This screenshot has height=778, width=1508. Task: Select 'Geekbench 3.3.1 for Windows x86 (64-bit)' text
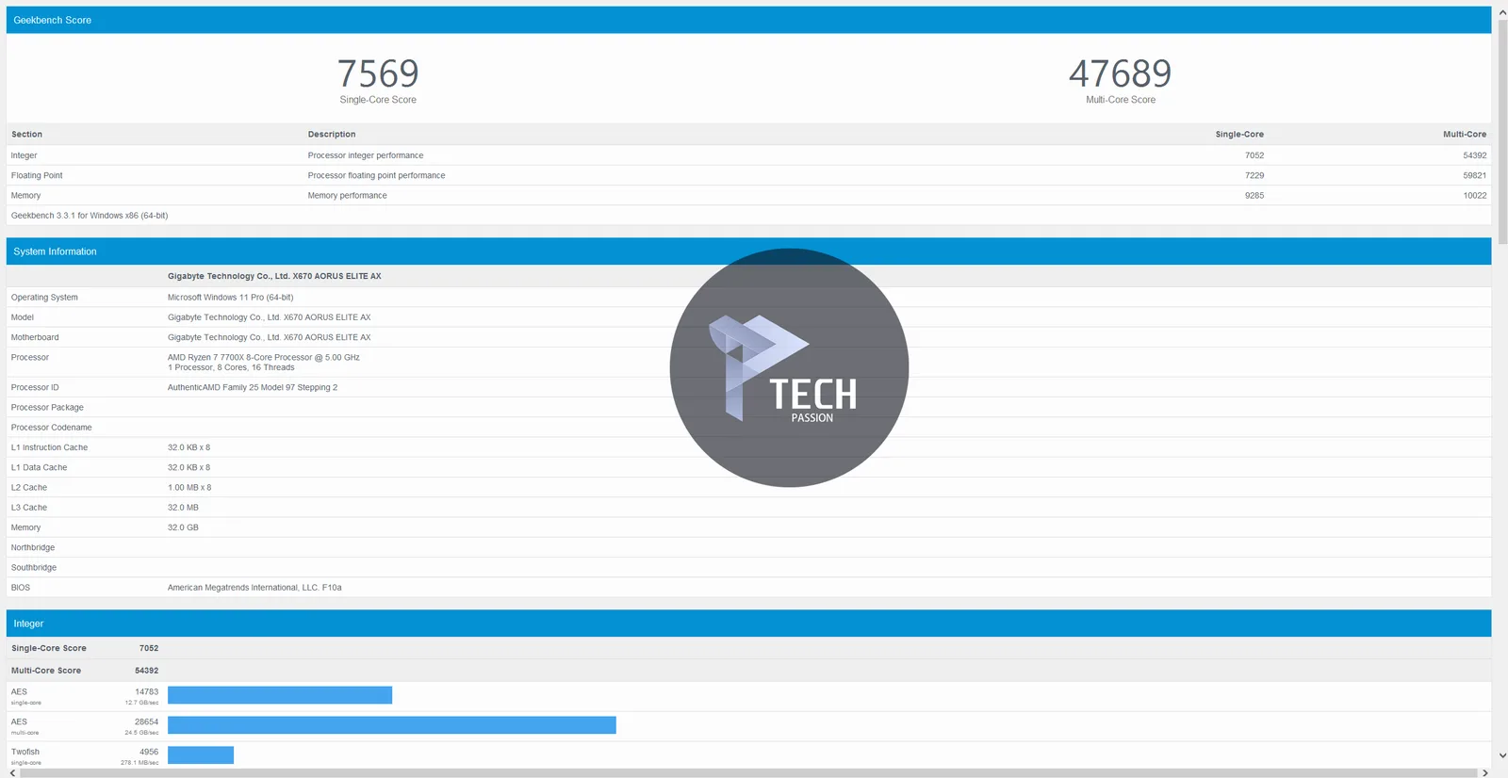point(90,216)
